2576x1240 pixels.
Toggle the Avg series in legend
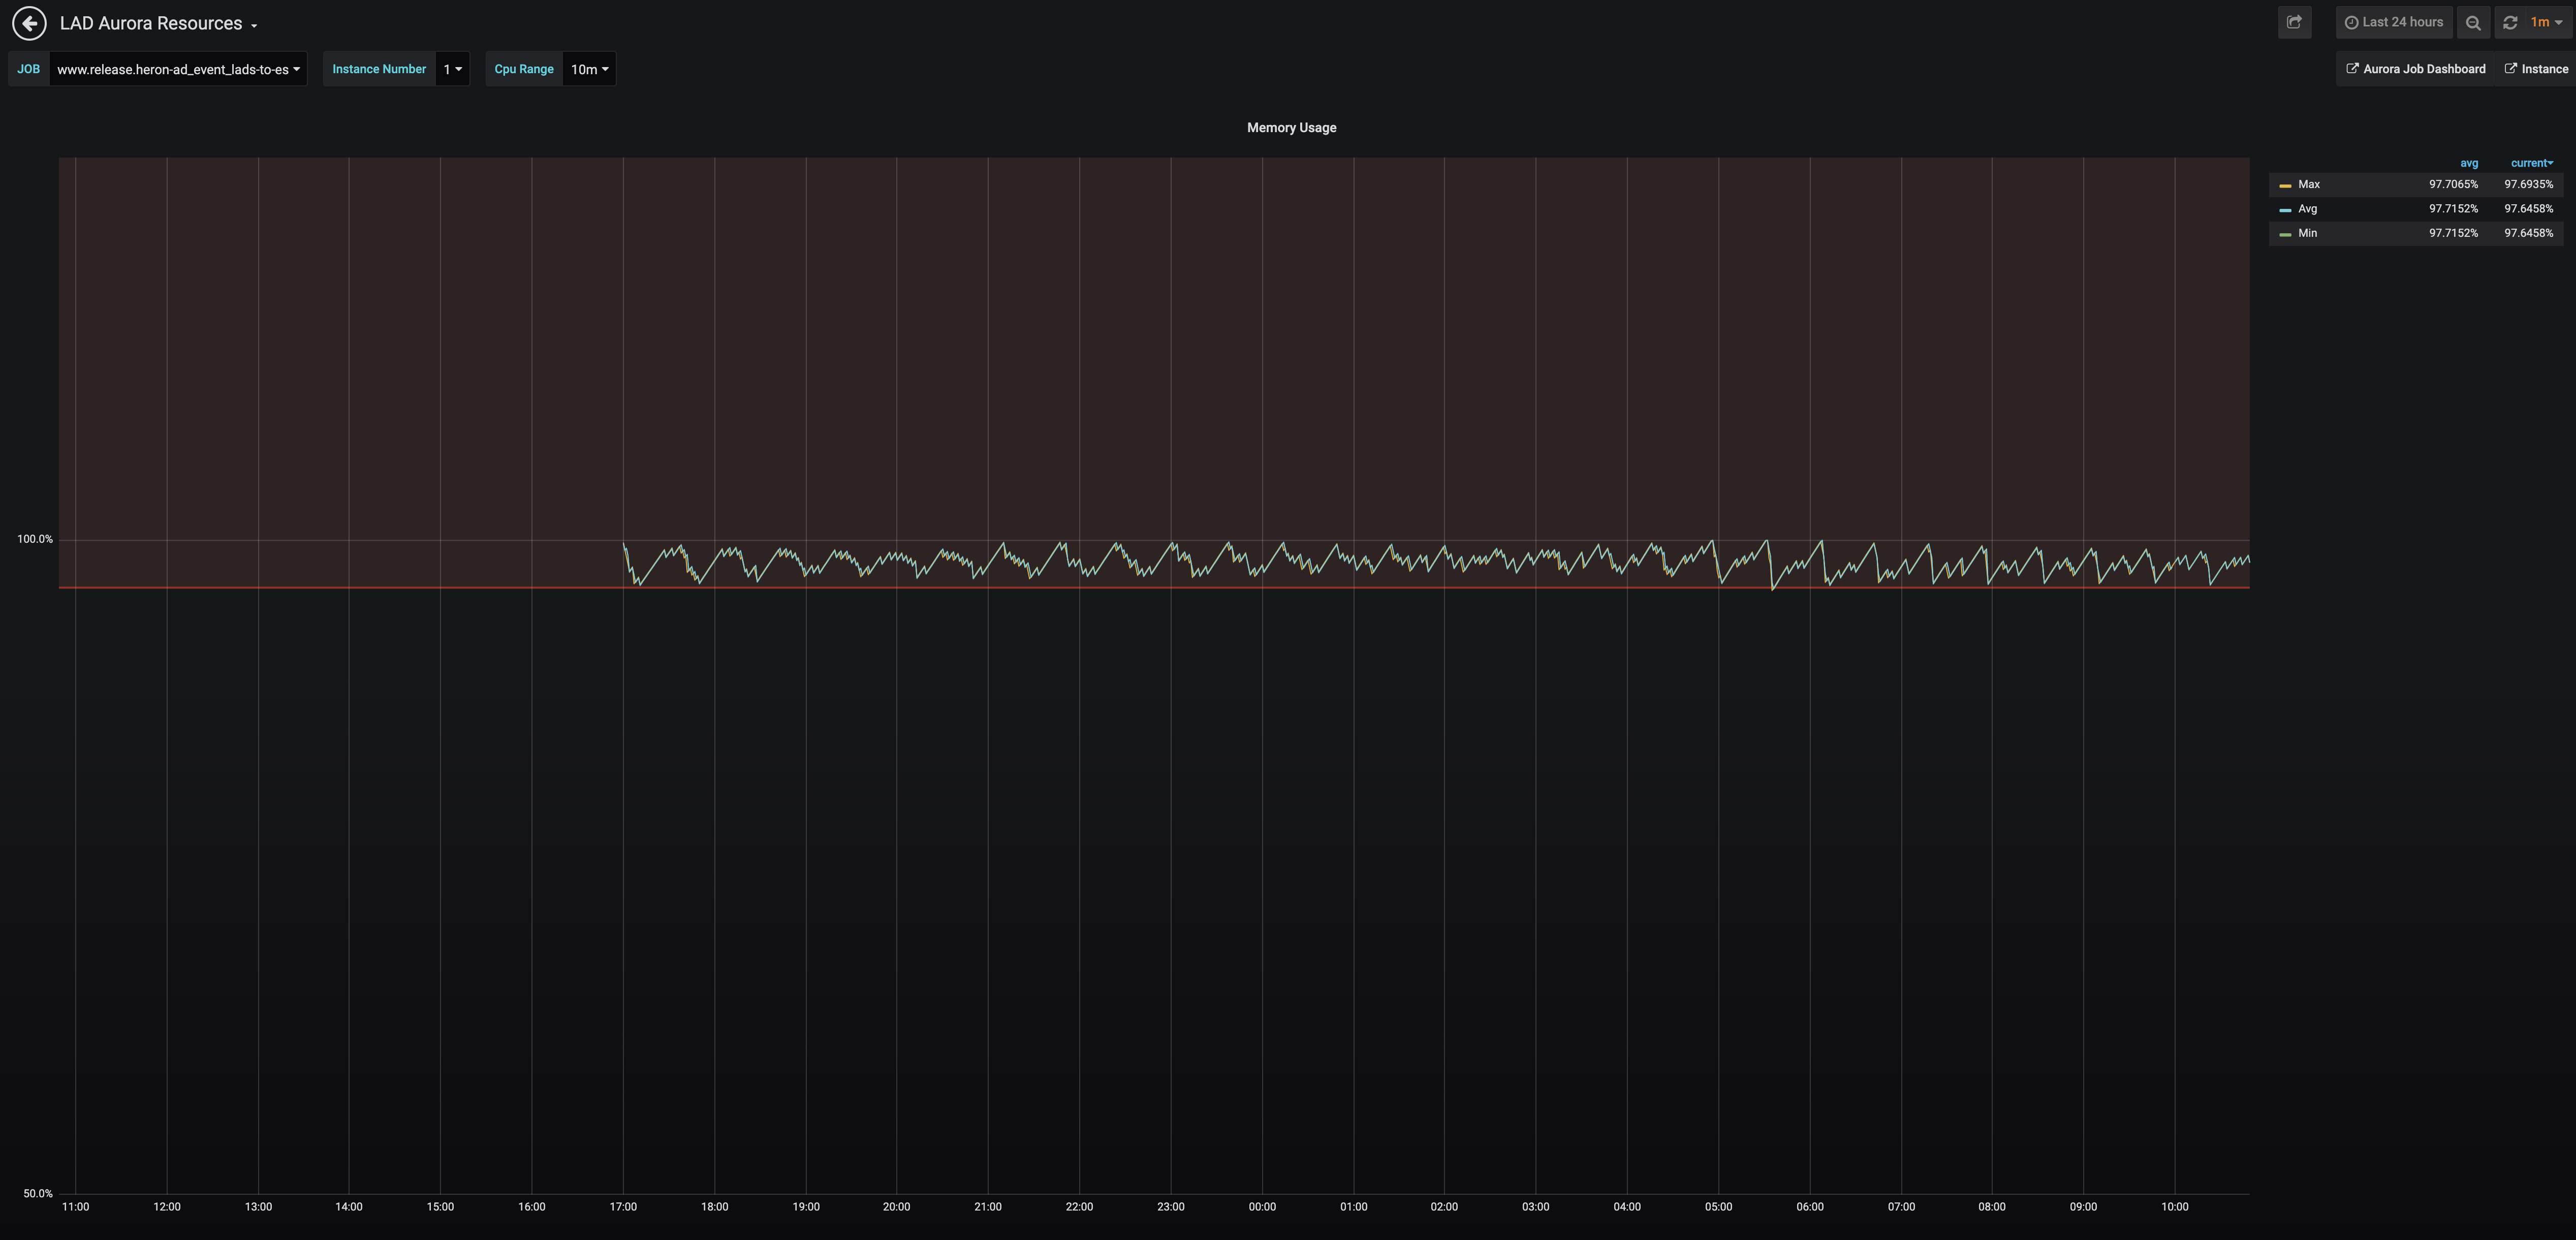click(x=2307, y=209)
